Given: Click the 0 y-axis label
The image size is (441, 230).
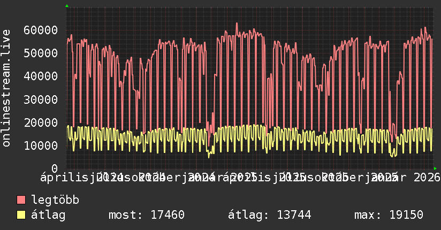Looking at the screenshot, I should coord(55,168).
